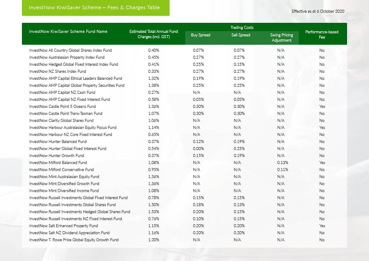Choose InvestNow Clarity Global Shares Fund

(x=61, y=121)
